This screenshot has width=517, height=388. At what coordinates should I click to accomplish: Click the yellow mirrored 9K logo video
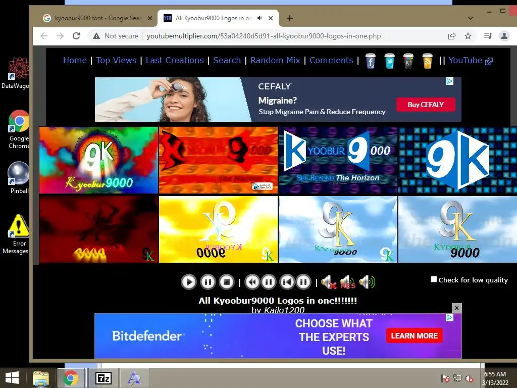pyautogui.click(x=218, y=229)
